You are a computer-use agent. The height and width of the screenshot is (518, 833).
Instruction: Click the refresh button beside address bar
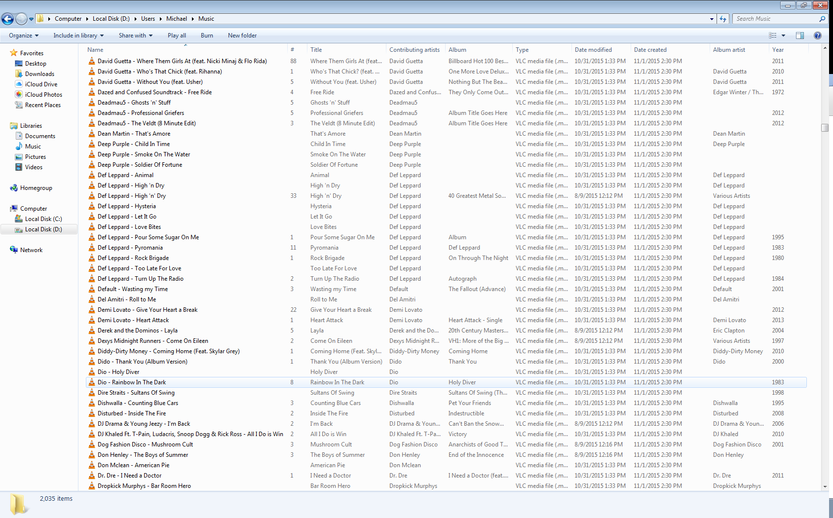pyautogui.click(x=723, y=19)
